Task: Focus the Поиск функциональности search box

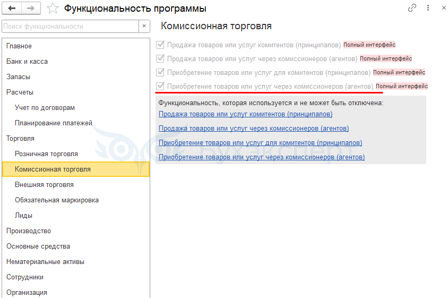Action: click(x=71, y=27)
